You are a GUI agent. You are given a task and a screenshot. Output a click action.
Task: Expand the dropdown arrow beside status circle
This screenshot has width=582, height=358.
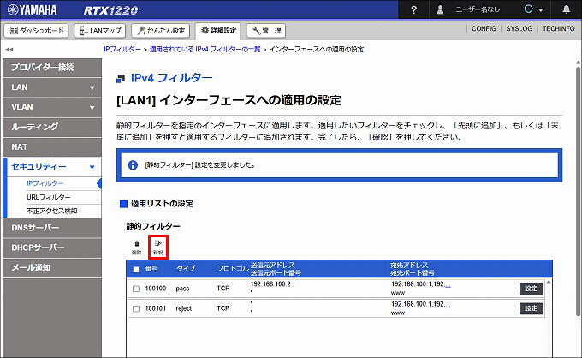pyautogui.click(x=541, y=10)
